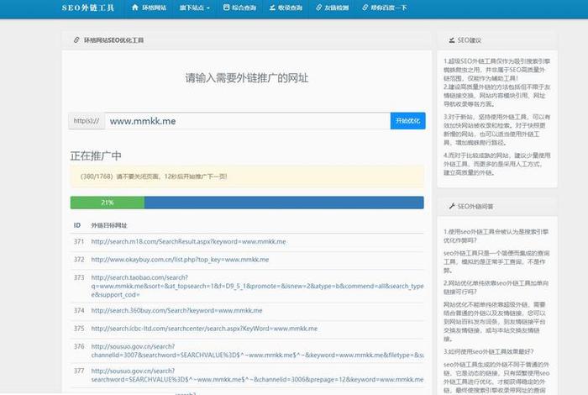The height and width of the screenshot is (395, 588).
Task: Open the search.icbc-ltd.com link in row 375
Action: [x=204, y=329]
